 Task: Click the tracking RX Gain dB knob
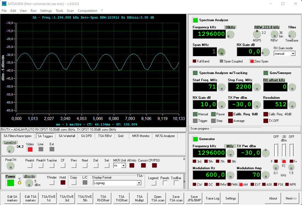[x=221, y=105]
